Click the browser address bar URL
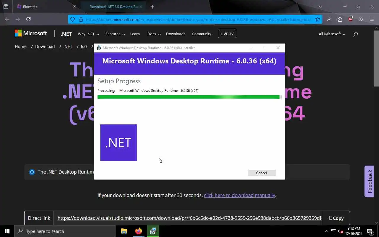Viewport: 379px width, 237px height. click(199, 20)
